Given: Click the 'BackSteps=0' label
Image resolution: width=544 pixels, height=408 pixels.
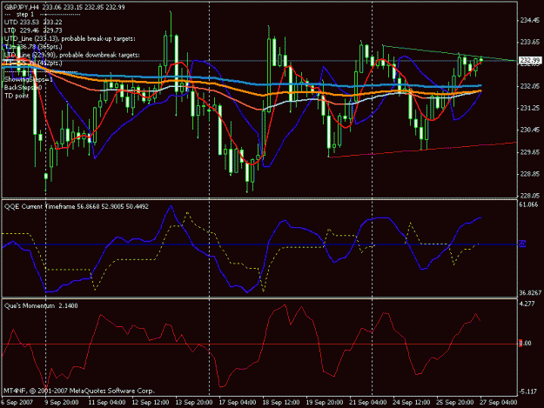Looking at the screenshot, I should point(23,87).
